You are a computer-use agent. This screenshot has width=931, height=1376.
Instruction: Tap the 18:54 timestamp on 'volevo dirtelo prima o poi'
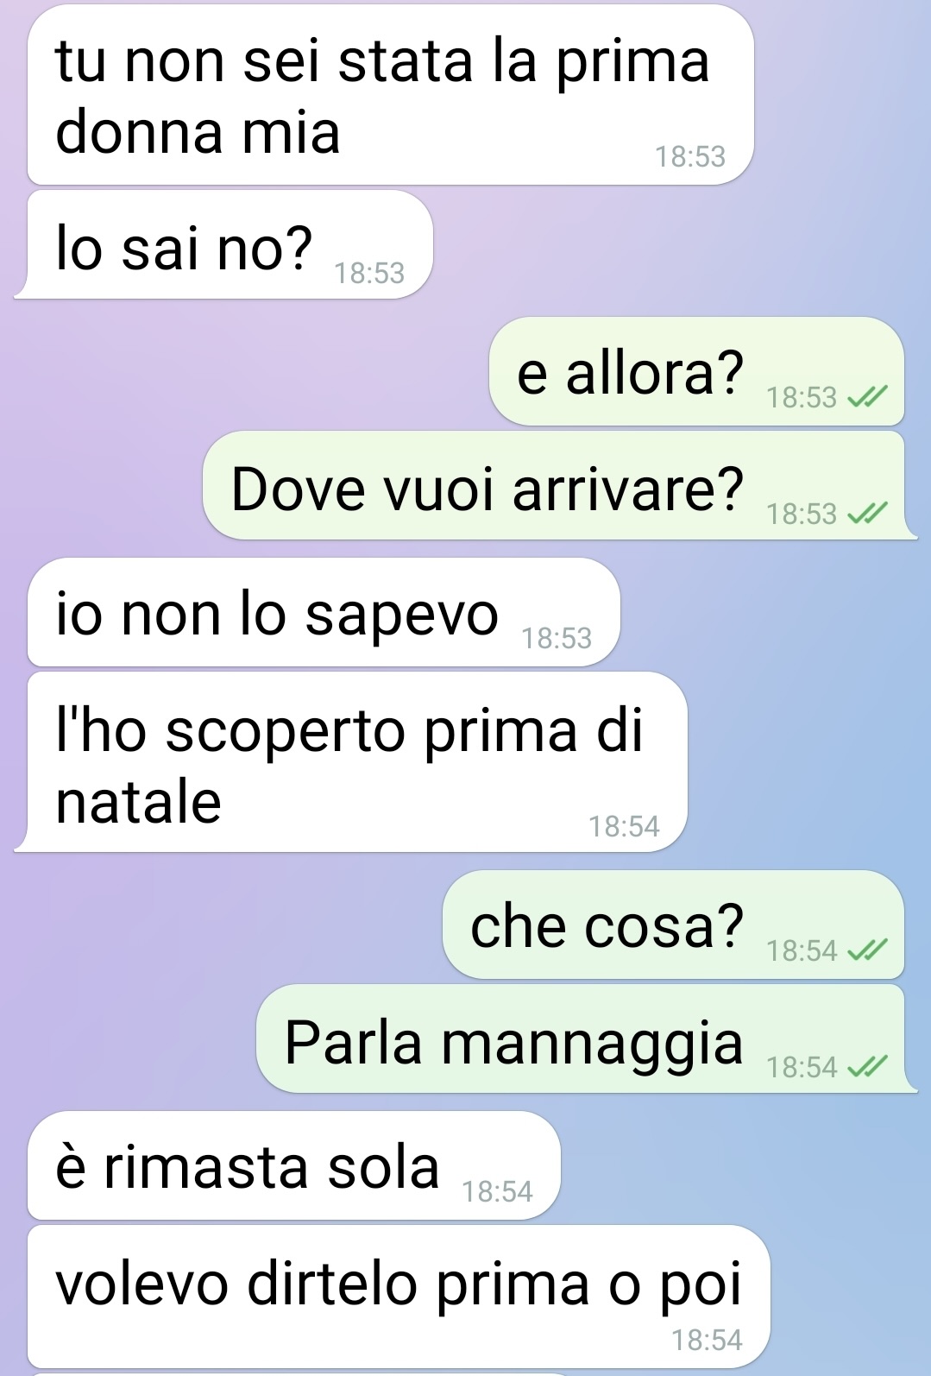pos(707,1340)
